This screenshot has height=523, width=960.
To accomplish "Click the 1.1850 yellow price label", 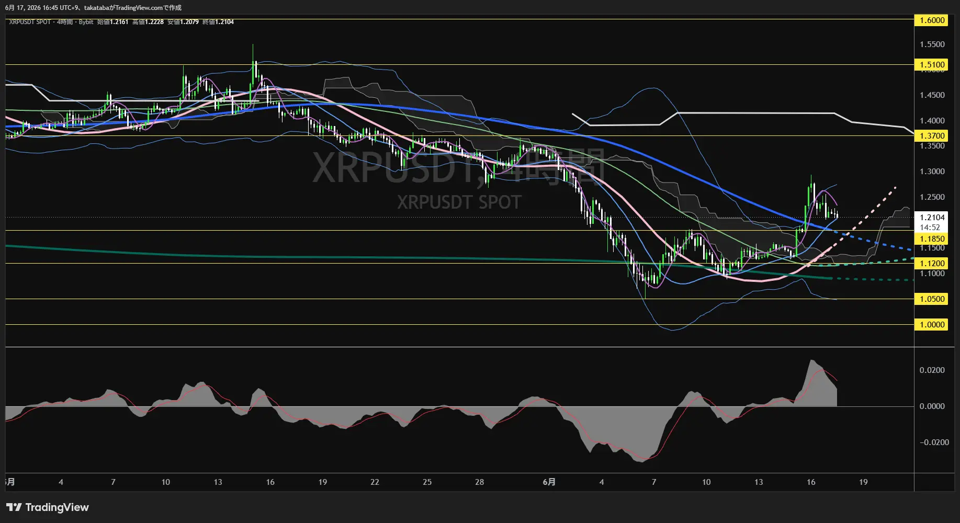I will (x=931, y=239).
